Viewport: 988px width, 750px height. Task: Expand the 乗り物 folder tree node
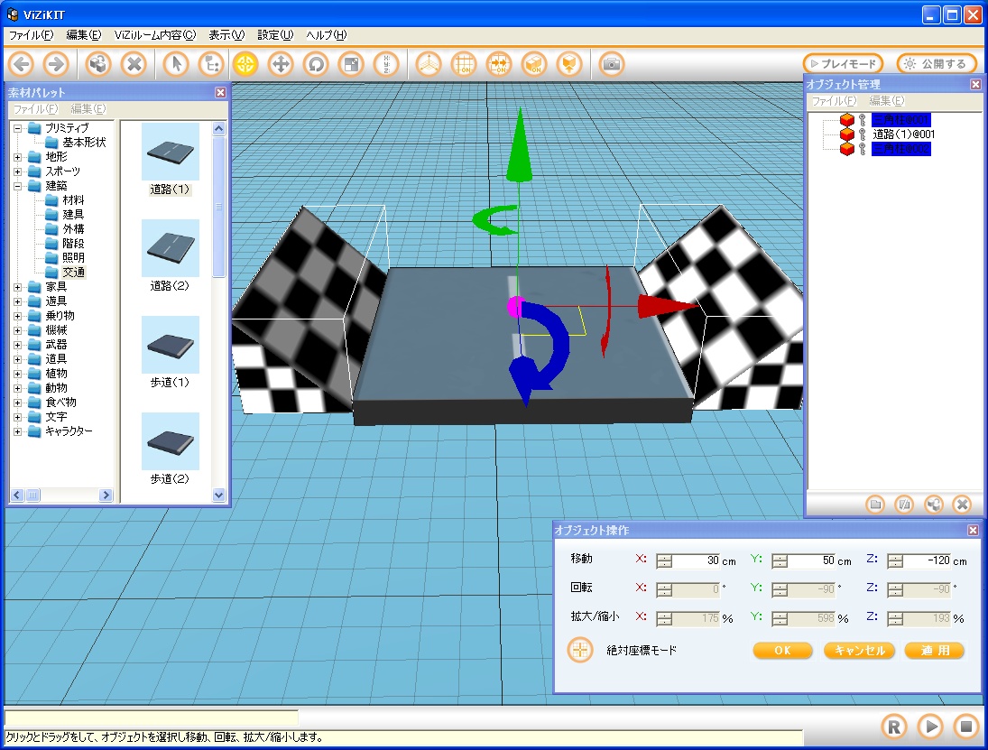click(x=18, y=316)
